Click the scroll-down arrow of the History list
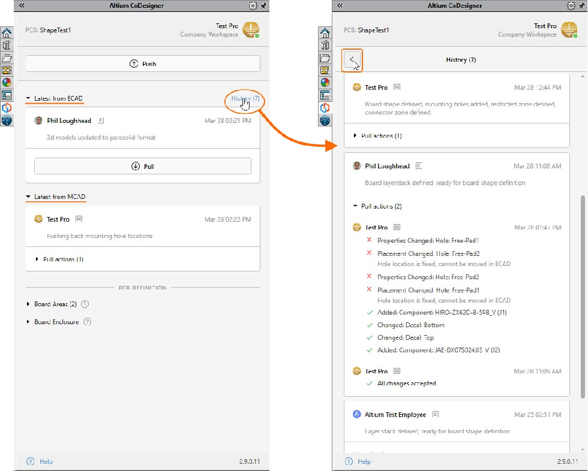The height and width of the screenshot is (471, 588). 583,449
